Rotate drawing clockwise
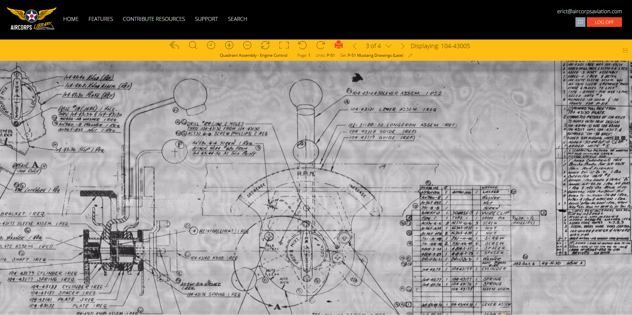The width and height of the screenshot is (632, 315). (x=320, y=45)
